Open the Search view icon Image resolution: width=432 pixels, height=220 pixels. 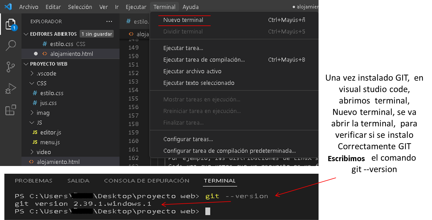(11, 45)
